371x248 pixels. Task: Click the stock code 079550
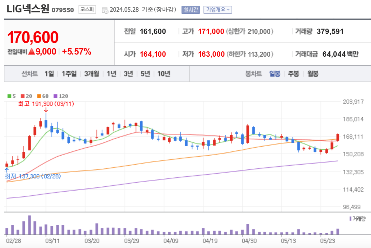pyautogui.click(x=63, y=10)
